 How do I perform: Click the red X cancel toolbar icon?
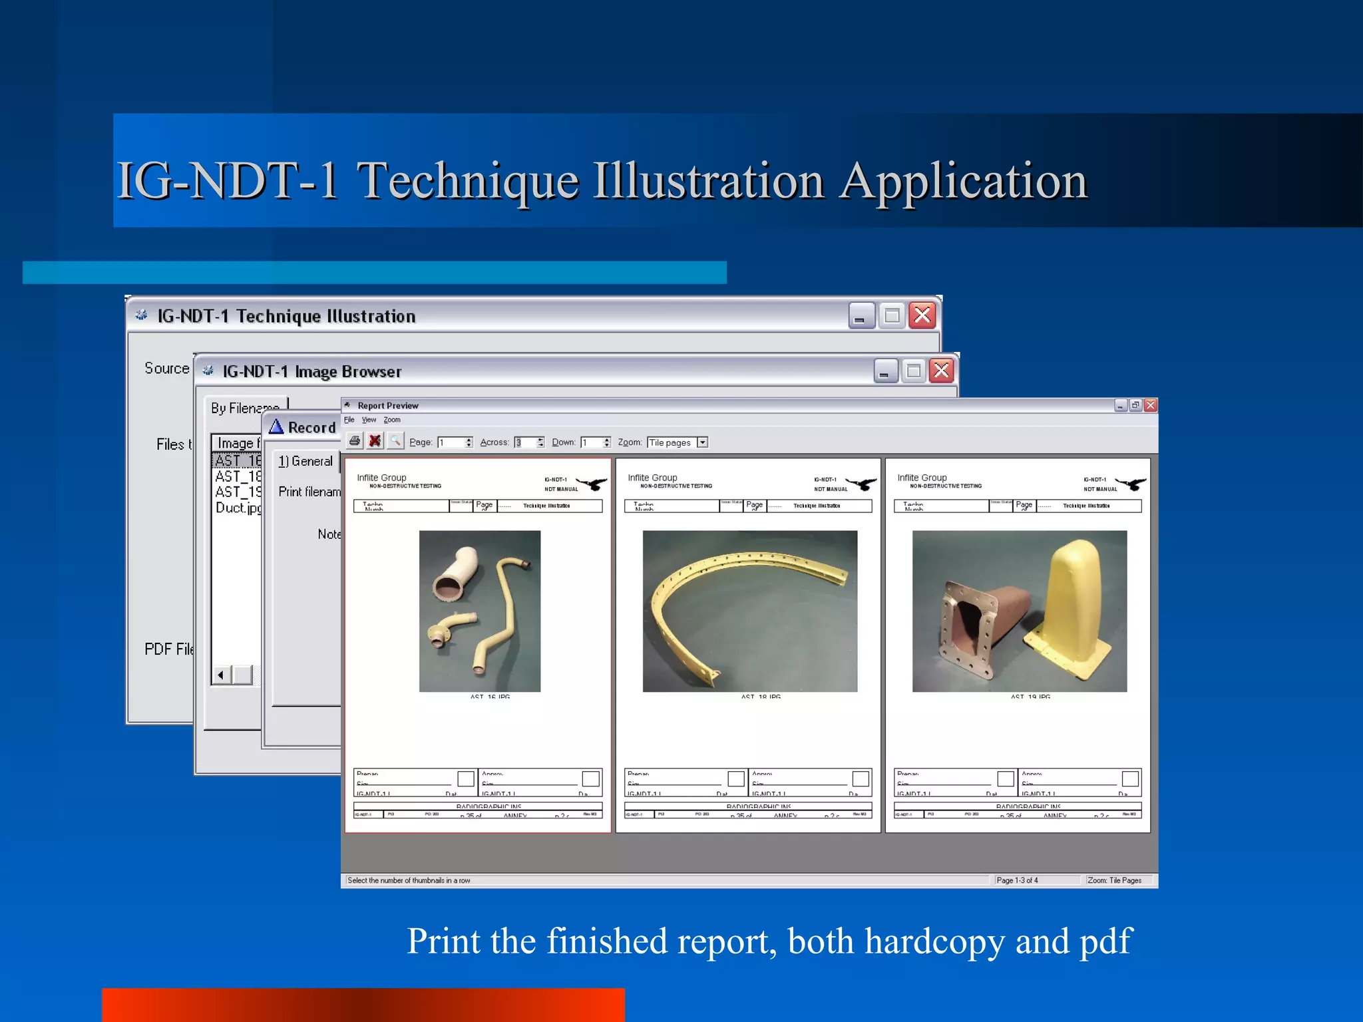(375, 441)
